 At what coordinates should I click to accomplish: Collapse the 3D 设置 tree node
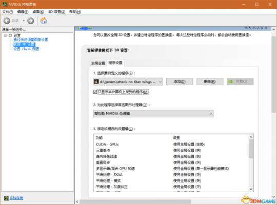coord(6,35)
